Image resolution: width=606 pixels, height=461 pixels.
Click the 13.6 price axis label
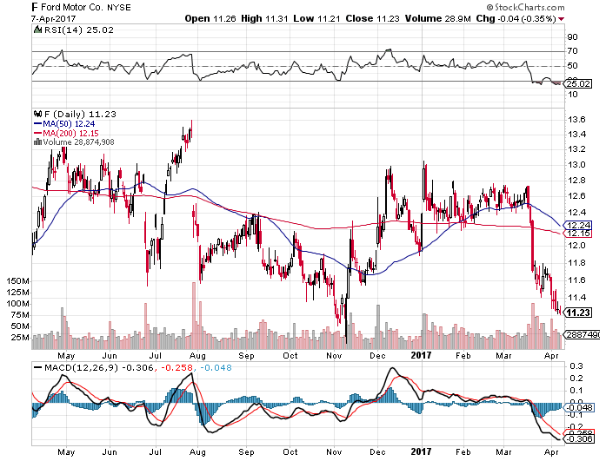click(576, 120)
